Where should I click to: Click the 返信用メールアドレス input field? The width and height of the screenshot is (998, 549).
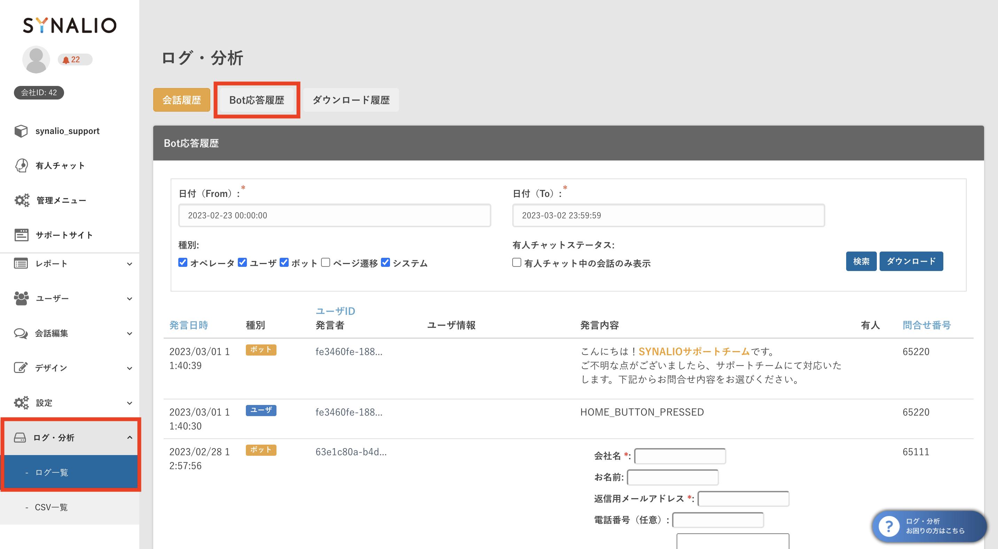(743, 499)
